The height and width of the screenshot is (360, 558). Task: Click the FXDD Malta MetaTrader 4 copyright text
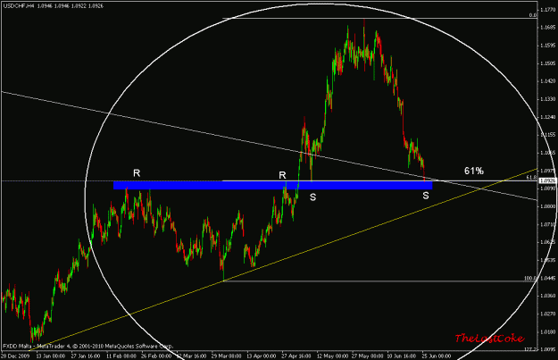click(87, 346)
